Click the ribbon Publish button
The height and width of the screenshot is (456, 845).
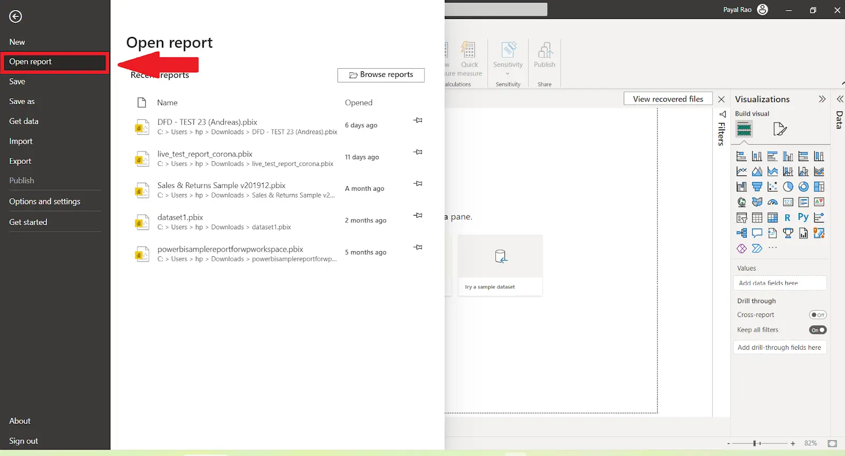point(544,55)
